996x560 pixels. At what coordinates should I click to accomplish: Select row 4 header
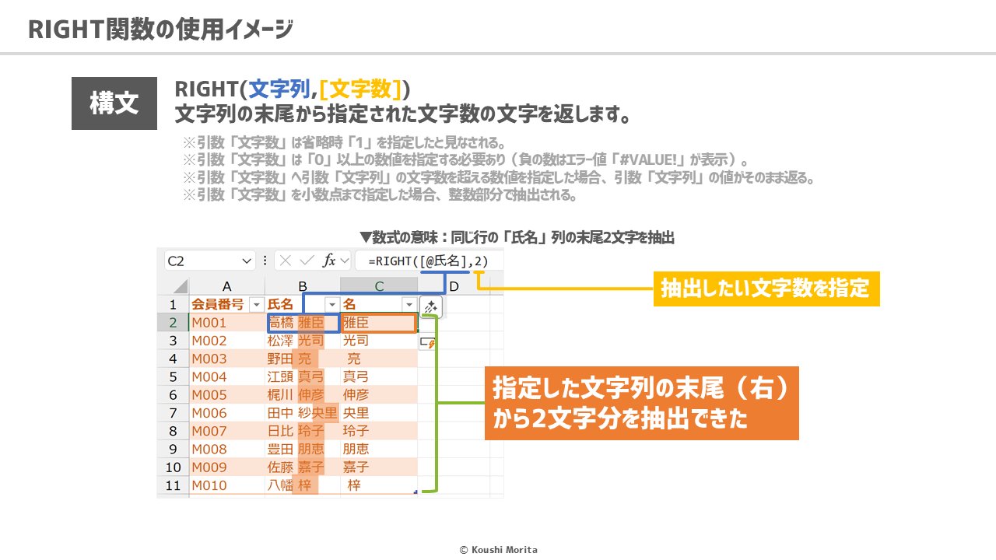174,359
